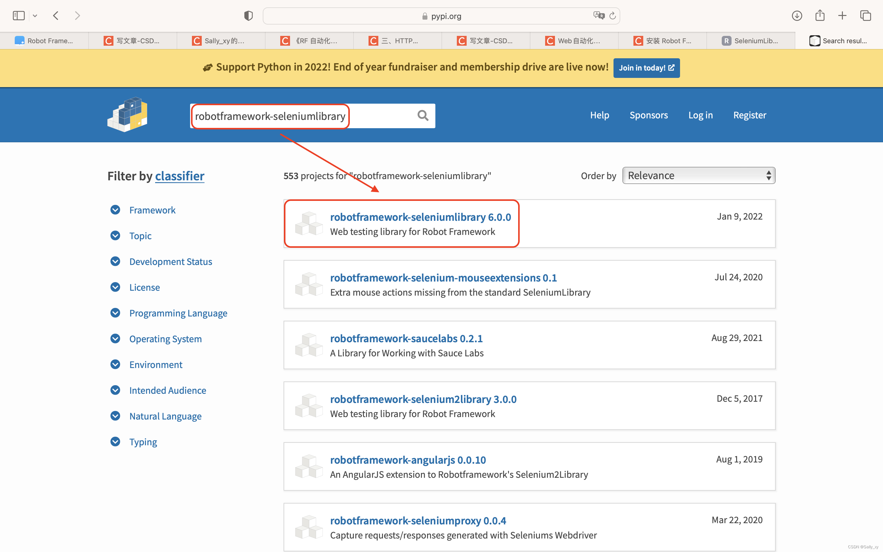Switch to the Robot Frame... tab
Image resolution: width=883 pixels, height=552 pixels.
click(44, 40)
